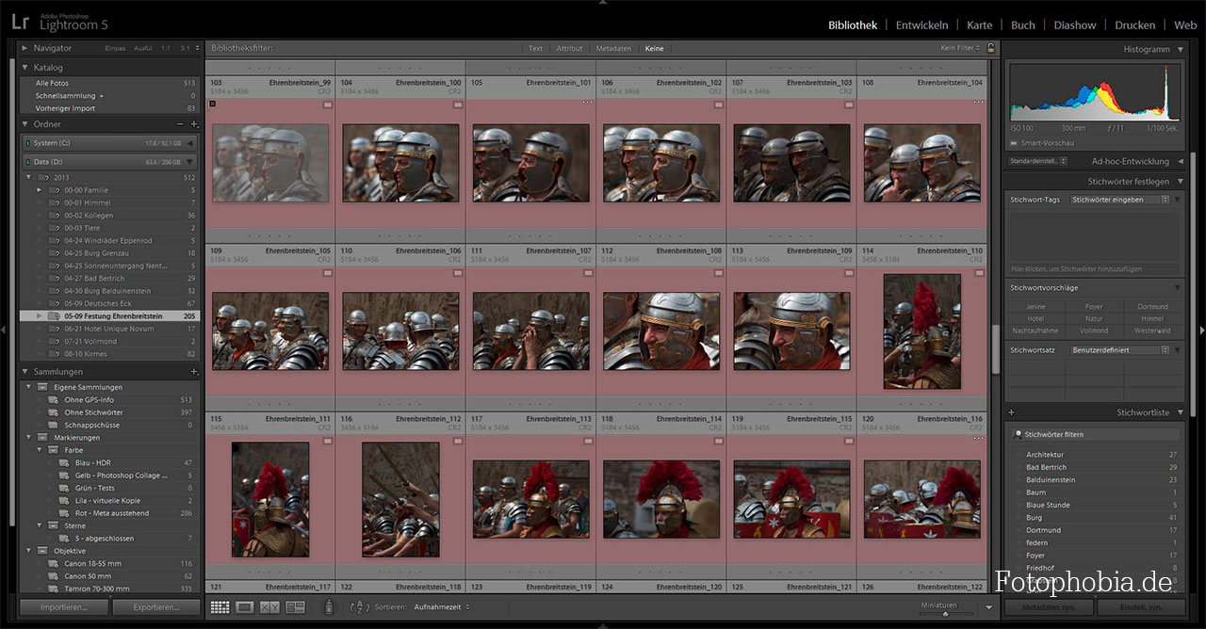The image size is (1206, 629).
Task: Open the Sortieren Aufnahmezeit dropdown
Action: pyautogui.click(x=441, y=607)
